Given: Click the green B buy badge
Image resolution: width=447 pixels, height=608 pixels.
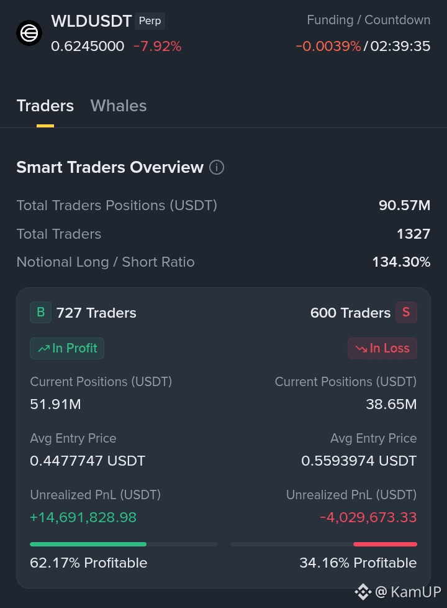Looking at the screenshot, I should click(41, 312).
